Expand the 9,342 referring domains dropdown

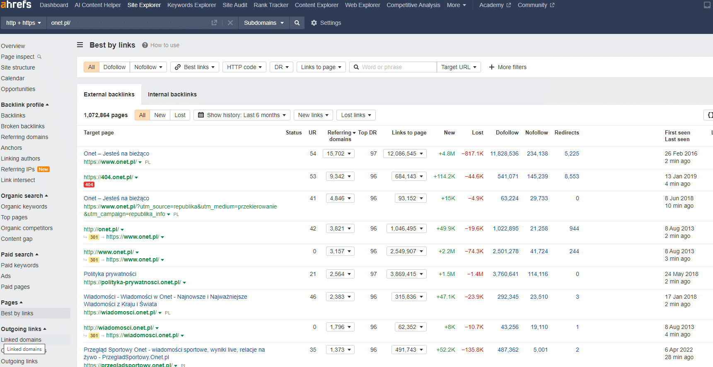[340, 176]
